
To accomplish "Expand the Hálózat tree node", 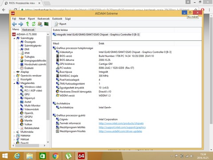I will tap(14, 140).
